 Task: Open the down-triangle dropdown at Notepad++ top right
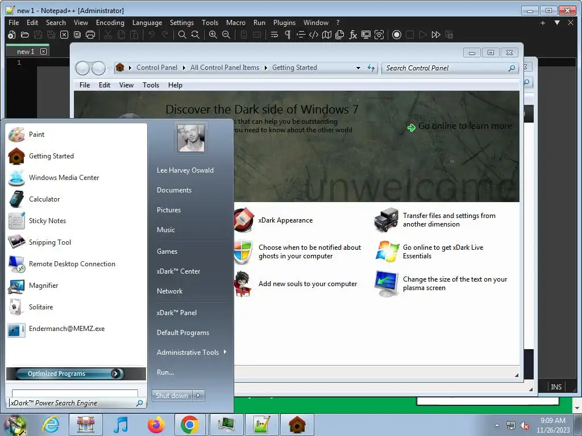(557, 23)
